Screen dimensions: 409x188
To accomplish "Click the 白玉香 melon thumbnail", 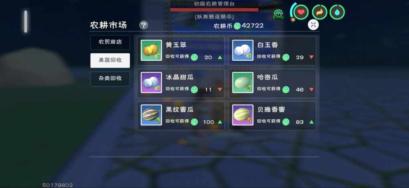I will (243, 50).
